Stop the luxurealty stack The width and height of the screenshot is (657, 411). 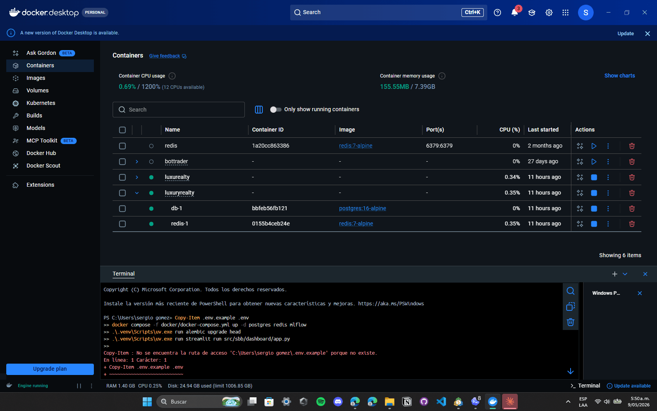click(594, 177)
